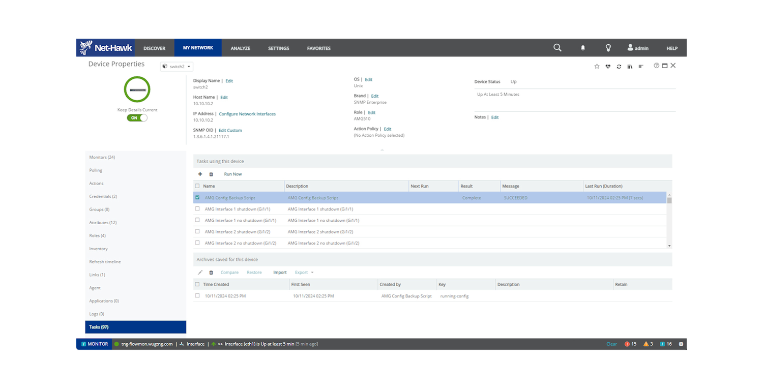
Task: Run the selected task with Run Now
Action: 232,174
